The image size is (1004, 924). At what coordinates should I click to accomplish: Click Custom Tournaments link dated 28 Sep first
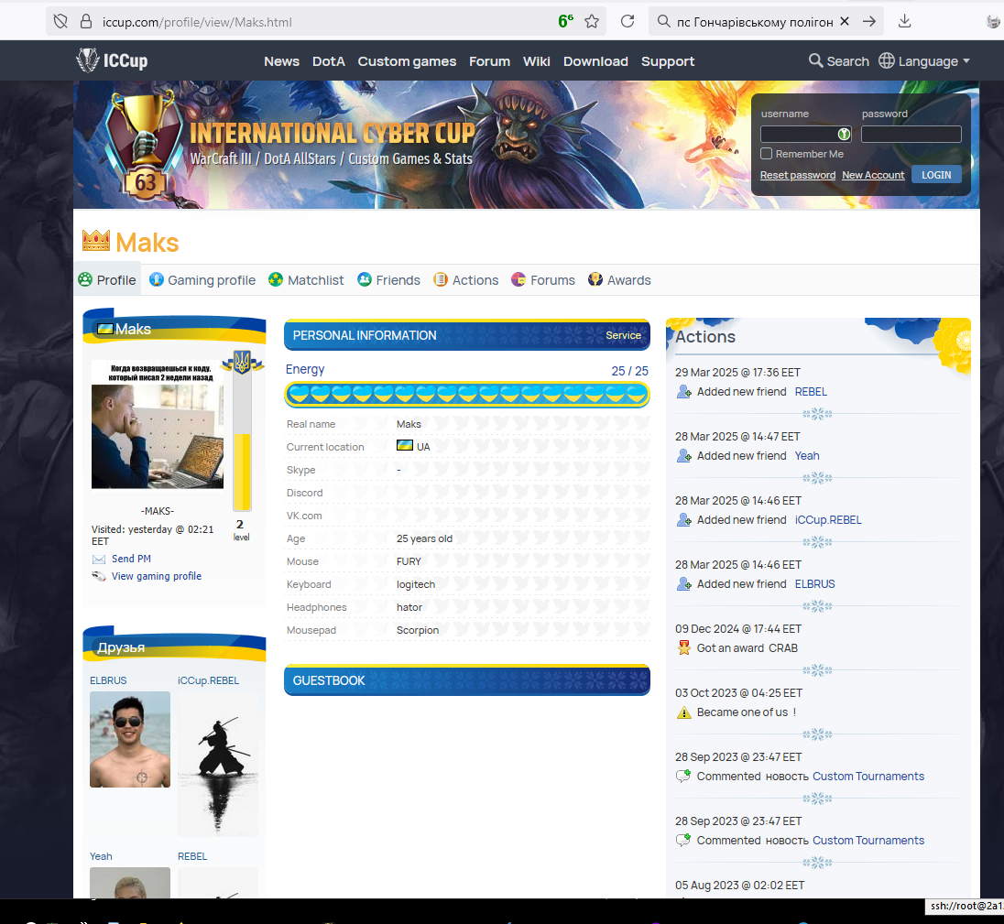coord(868,777)
